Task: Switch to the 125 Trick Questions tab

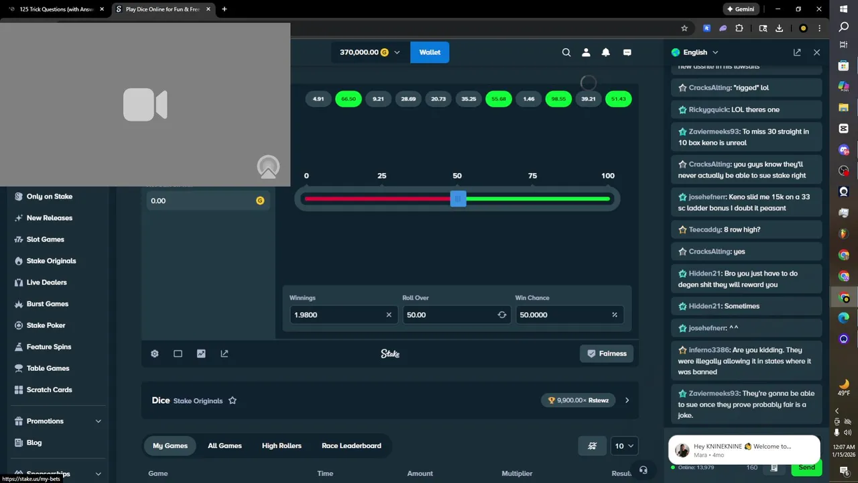Action: pos(57,9)
